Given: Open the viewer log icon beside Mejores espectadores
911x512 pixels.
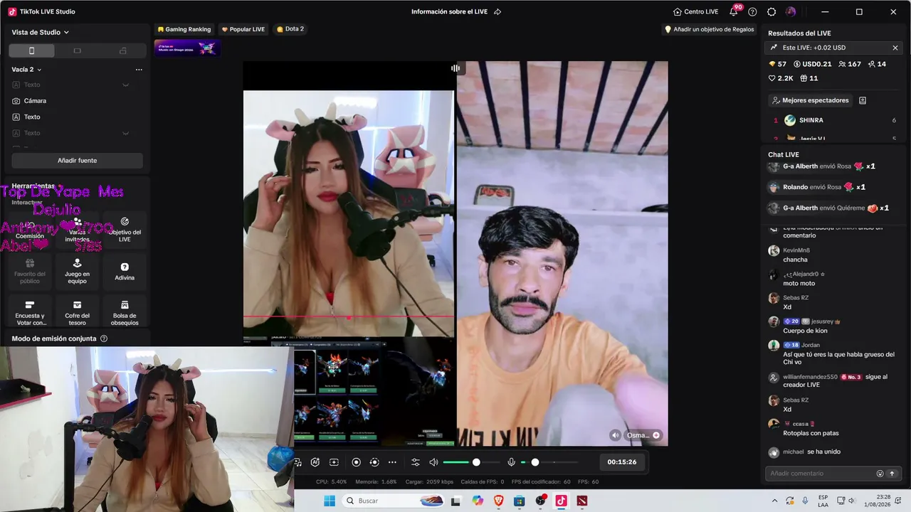Looking at the screenshot, I should click(863, 100).
